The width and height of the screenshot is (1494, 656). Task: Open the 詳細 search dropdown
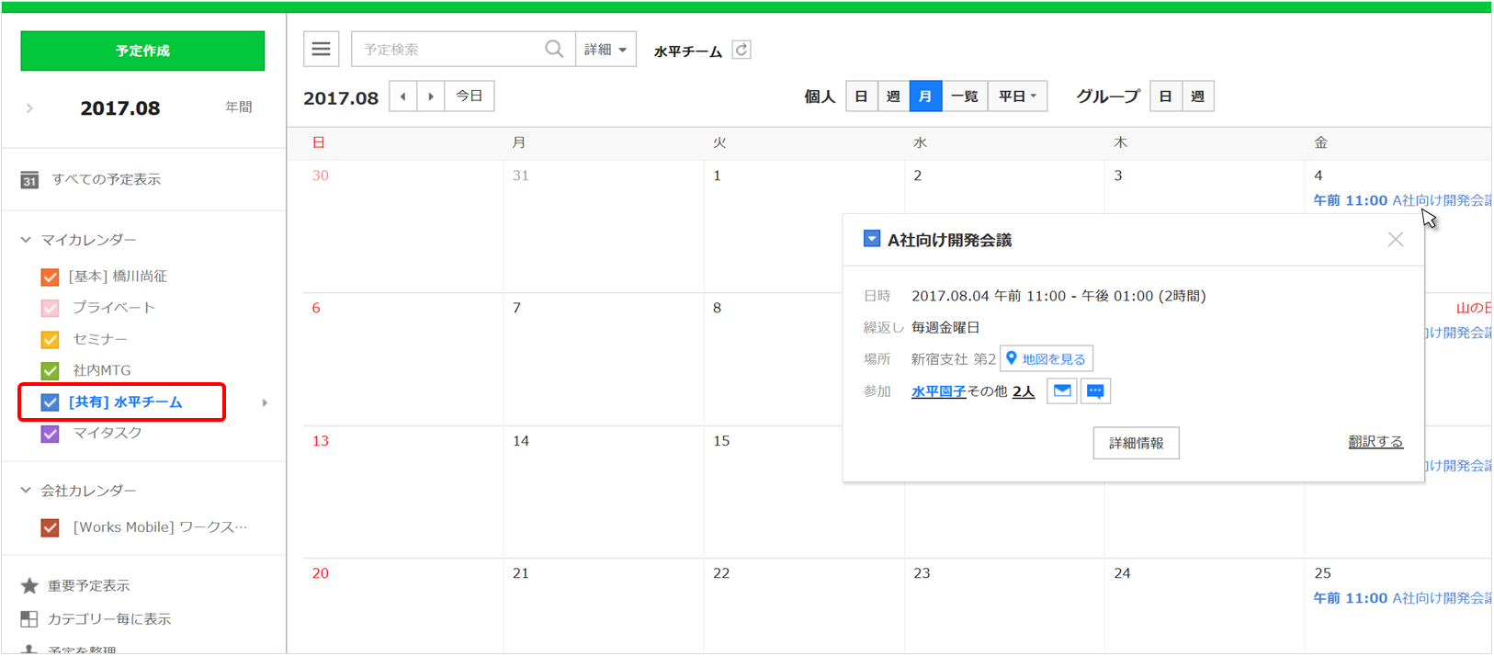(x=606, y=50)
